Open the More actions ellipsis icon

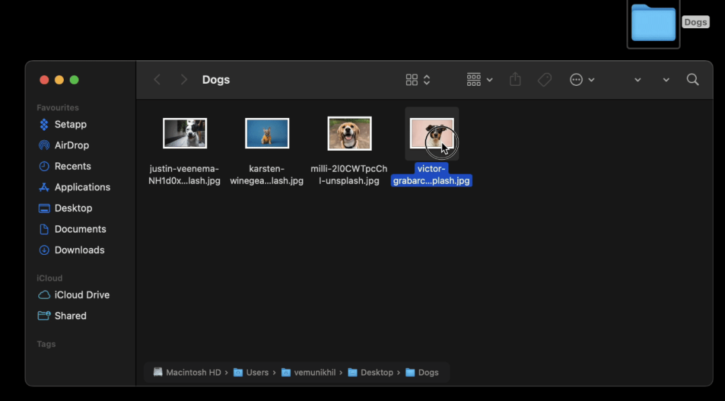point(576,79)
